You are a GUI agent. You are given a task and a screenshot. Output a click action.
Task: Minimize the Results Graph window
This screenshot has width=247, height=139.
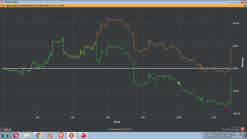(232, 2)
